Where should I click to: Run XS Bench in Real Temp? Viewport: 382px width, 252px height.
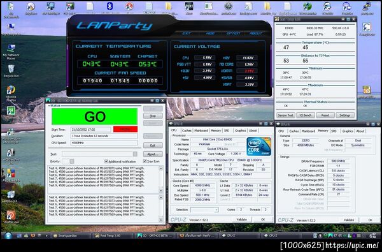click(306, 115)
